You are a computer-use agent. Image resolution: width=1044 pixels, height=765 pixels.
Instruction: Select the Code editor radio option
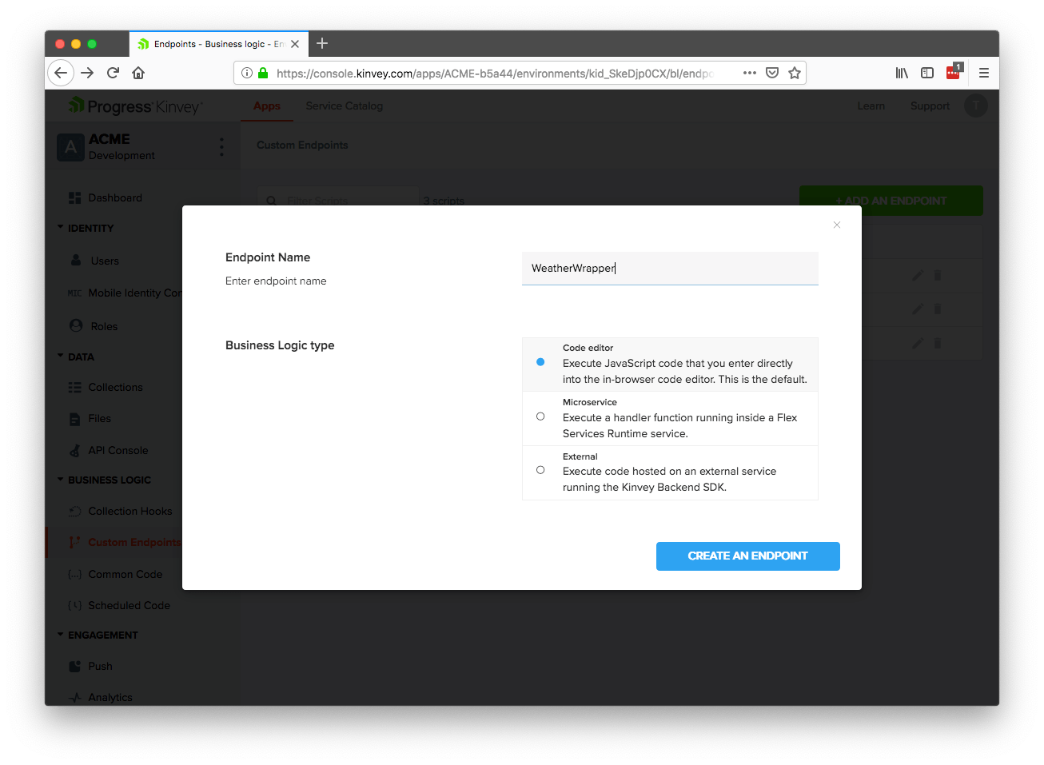pos(540,362)
